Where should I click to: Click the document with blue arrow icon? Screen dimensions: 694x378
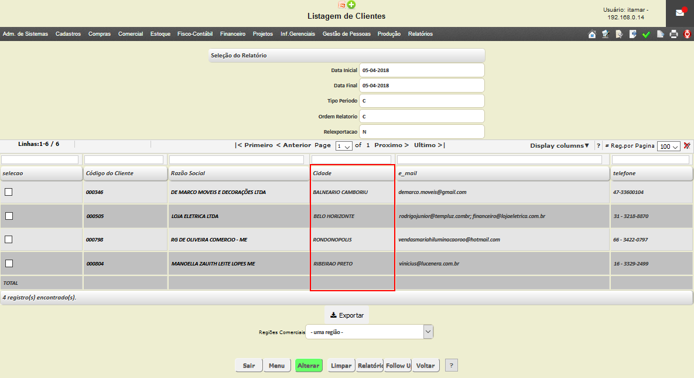coord(633,34)
